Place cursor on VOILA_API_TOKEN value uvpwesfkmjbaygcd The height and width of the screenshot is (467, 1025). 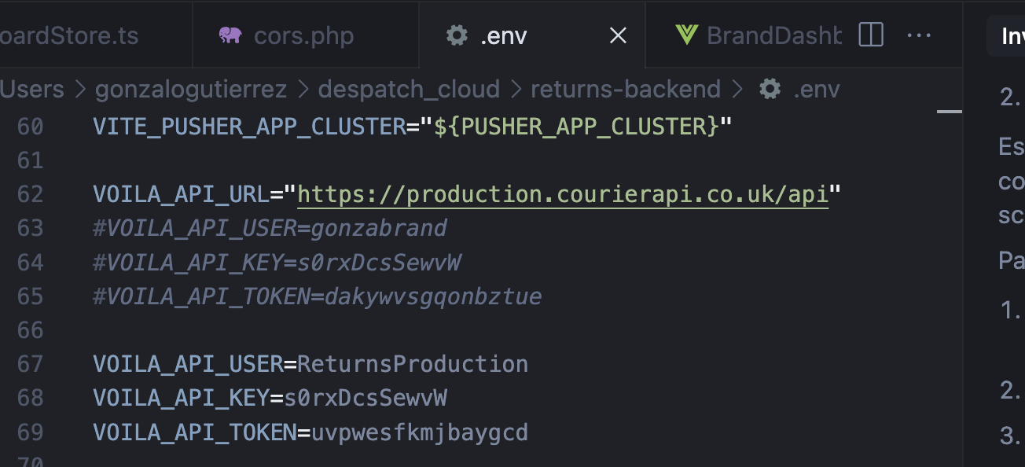click(420, 432)
